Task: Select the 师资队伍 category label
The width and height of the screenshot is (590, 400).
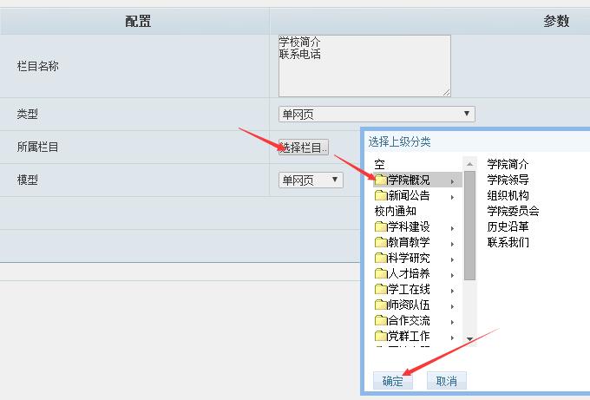Action: pos(409,305)
